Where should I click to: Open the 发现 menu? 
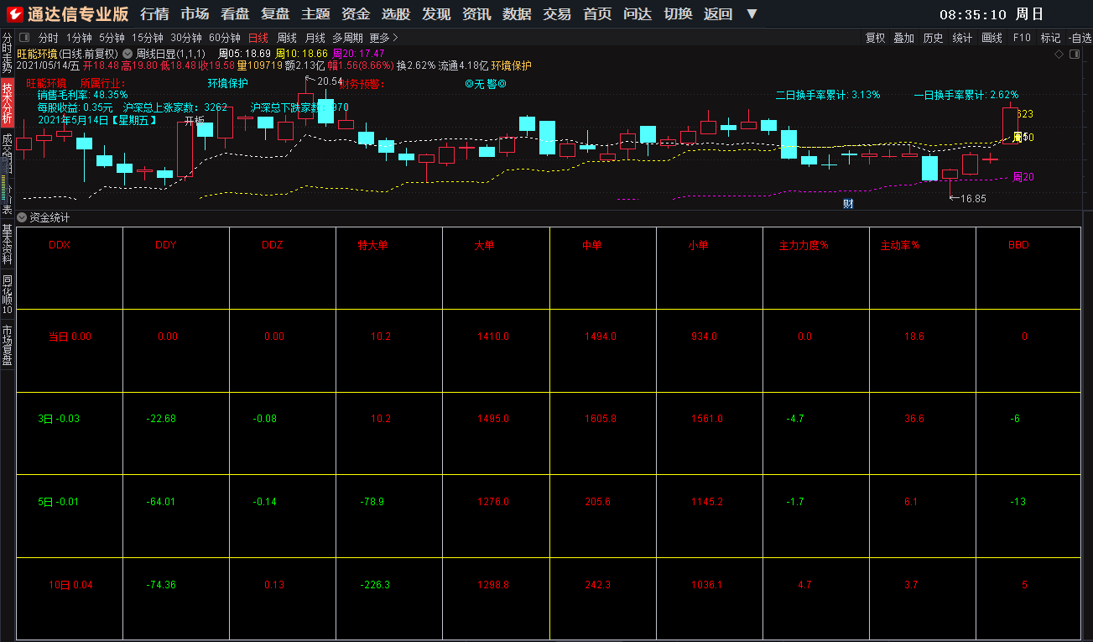click(436, 13)
